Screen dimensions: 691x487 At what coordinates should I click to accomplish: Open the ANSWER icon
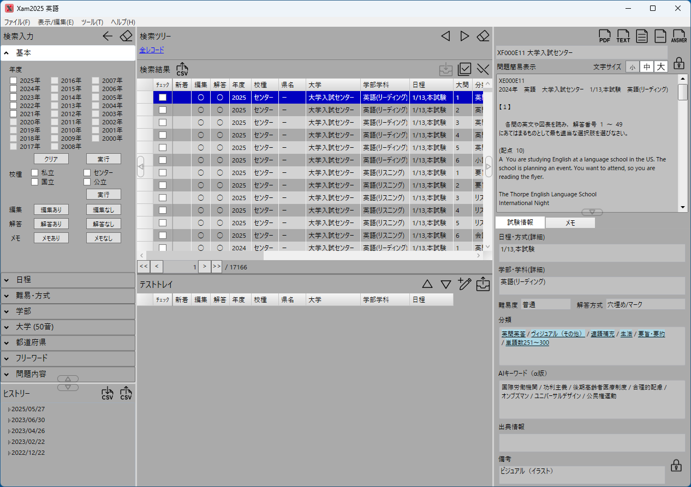tap(679, 37)
